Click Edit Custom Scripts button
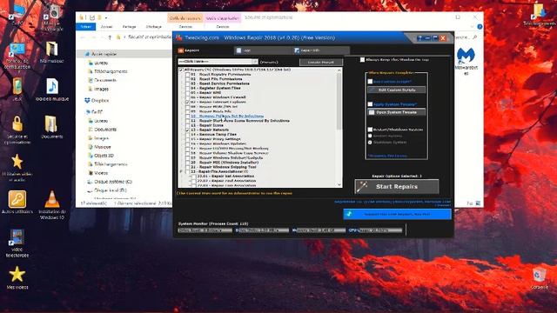557x313 pixels. point(397,90)
